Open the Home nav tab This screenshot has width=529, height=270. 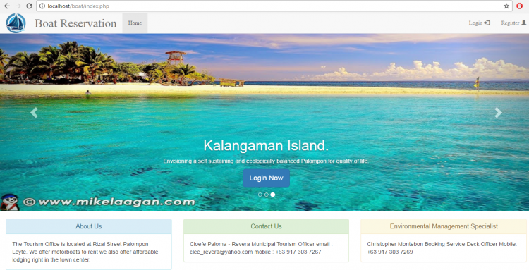[135, 23]
